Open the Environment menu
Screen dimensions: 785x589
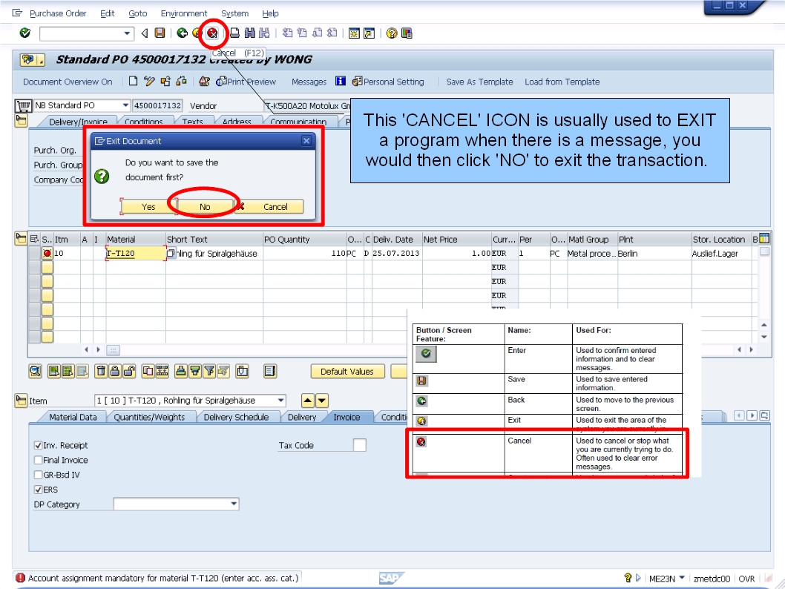(x=184, y=13)
